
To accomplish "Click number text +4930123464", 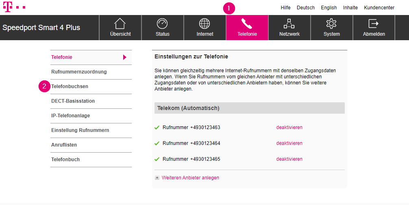I will click(x=205, y=143).
